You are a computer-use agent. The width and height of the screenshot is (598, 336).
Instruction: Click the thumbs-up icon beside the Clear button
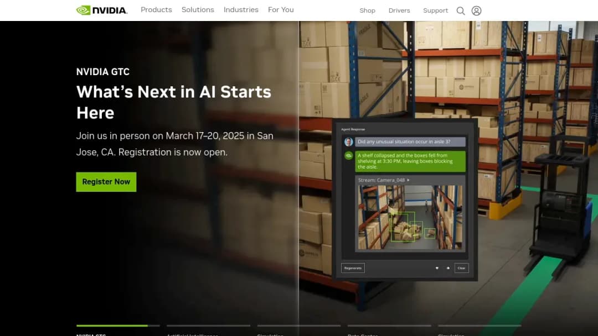coord(448,268)
